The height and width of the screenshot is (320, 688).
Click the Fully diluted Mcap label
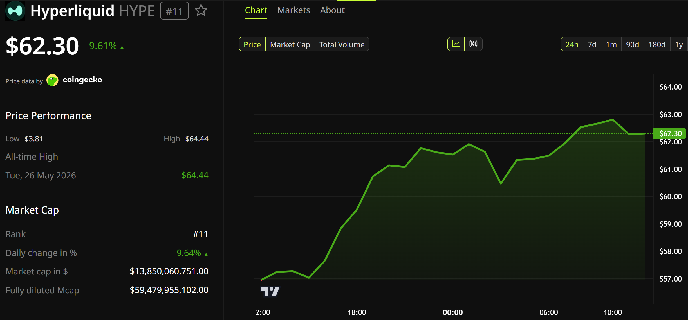(x=42, y=290)
